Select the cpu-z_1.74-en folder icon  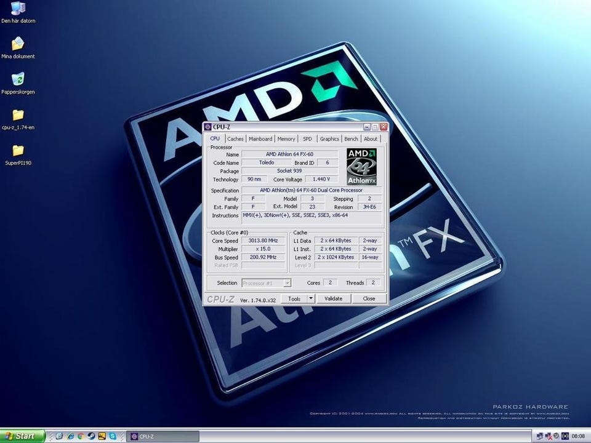(x=18, y=115)
